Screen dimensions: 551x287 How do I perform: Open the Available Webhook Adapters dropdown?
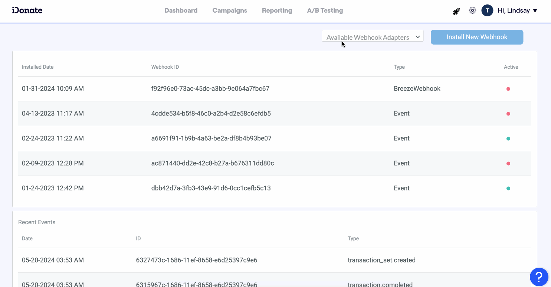(372, 37)
